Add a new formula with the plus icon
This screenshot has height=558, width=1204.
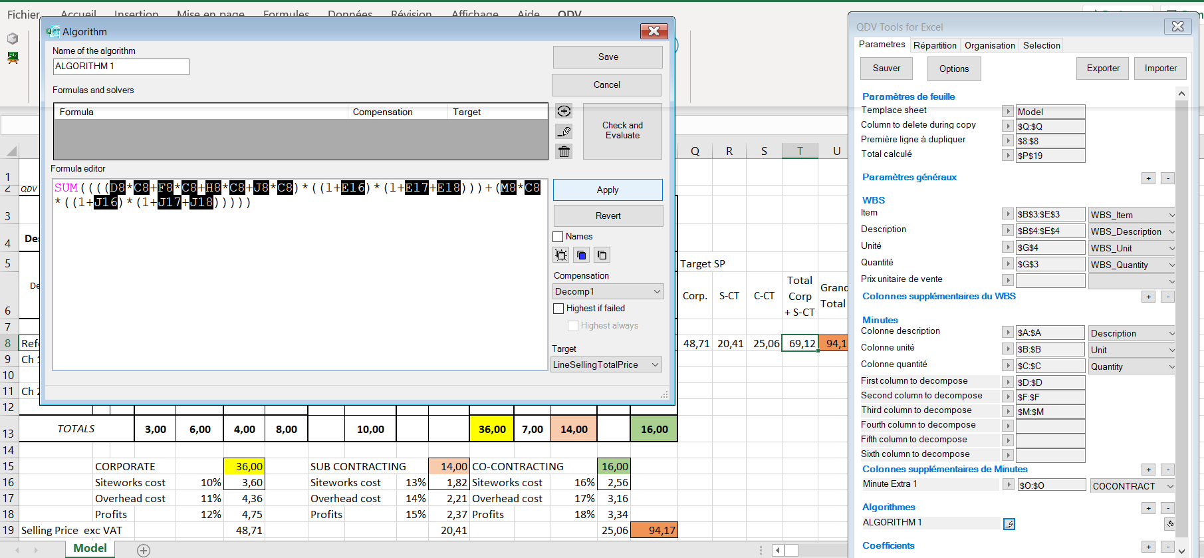(x=564, y=111)
